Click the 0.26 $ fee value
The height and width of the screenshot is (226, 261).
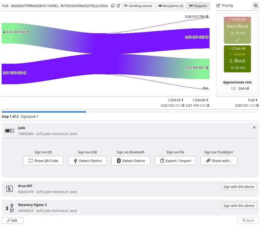(x=253, y=100)
